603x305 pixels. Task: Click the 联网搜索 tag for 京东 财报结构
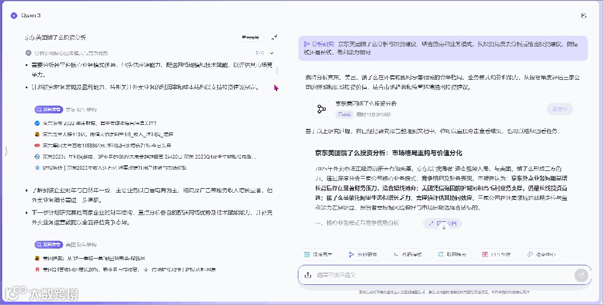49,109
